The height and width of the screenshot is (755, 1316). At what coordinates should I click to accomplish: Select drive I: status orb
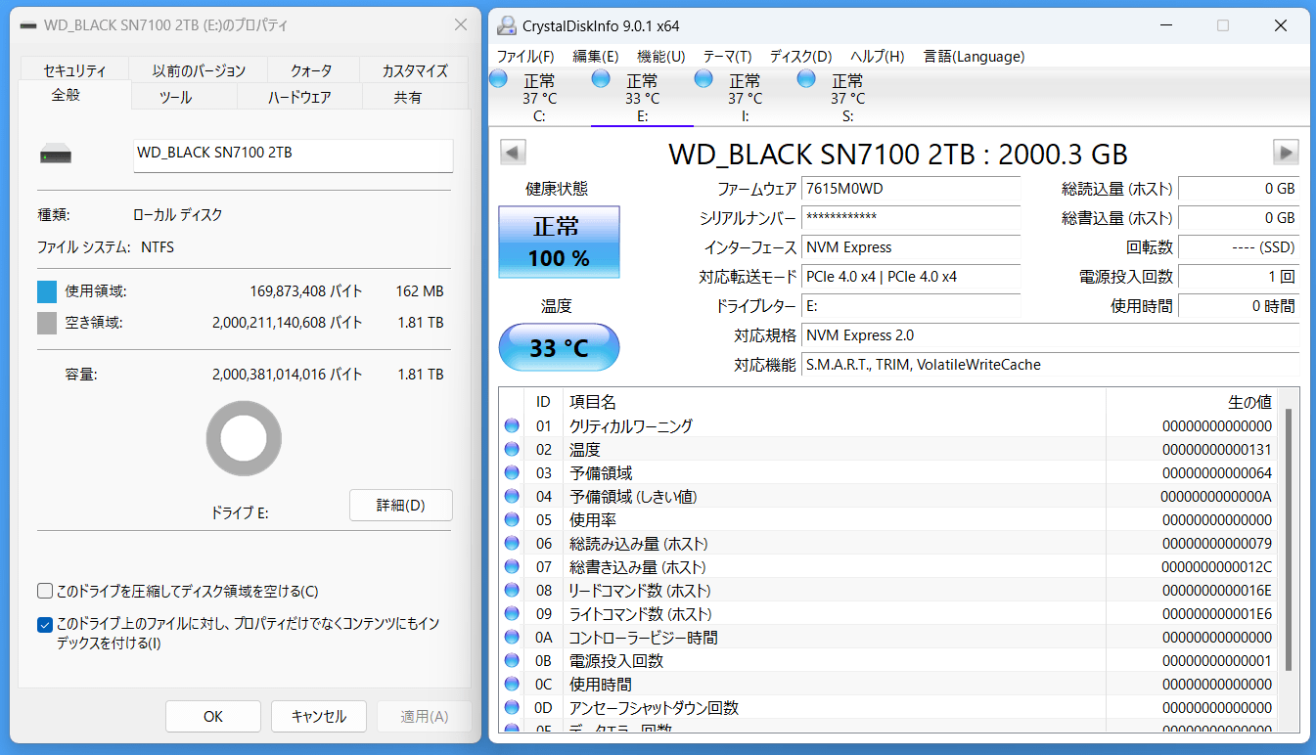(703, 78)
